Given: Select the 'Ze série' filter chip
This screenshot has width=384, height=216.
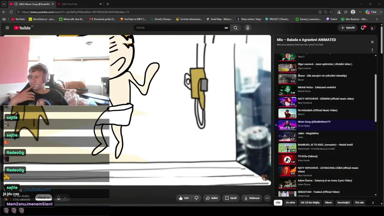Looking at the screenshot, I should 290,202.
